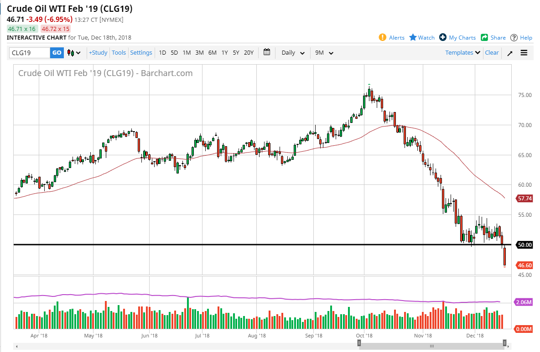Open the Templates dropdown
The width and height of the screenshot is (540, 352).
tap(463, 52)
